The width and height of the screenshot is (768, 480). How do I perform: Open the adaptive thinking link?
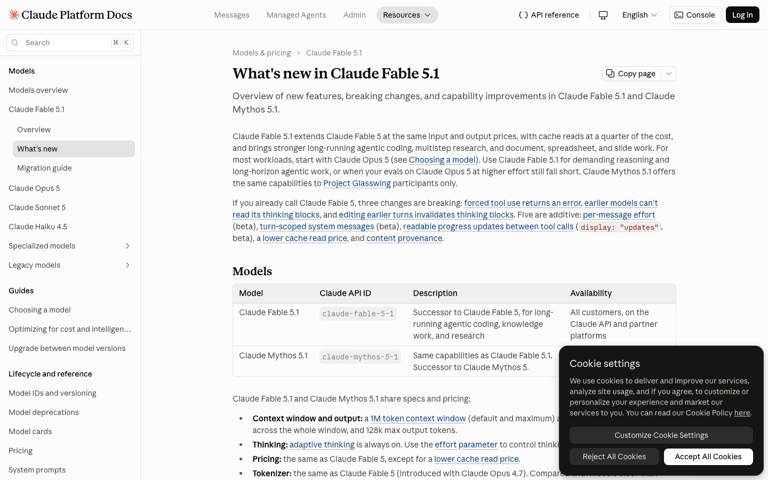(x=322, y=445)
